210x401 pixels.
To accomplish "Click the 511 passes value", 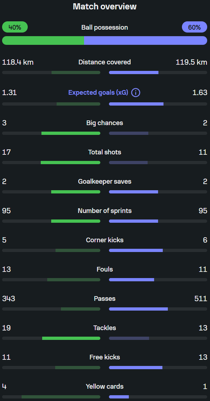I will click(x=201, y=298).
